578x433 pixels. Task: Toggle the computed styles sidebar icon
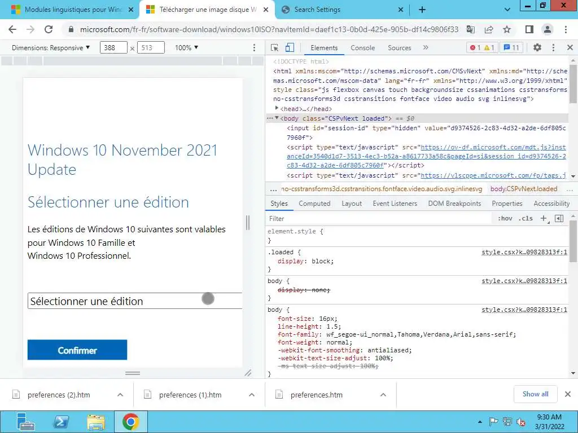pyautogui.click(x=559, y=218)
